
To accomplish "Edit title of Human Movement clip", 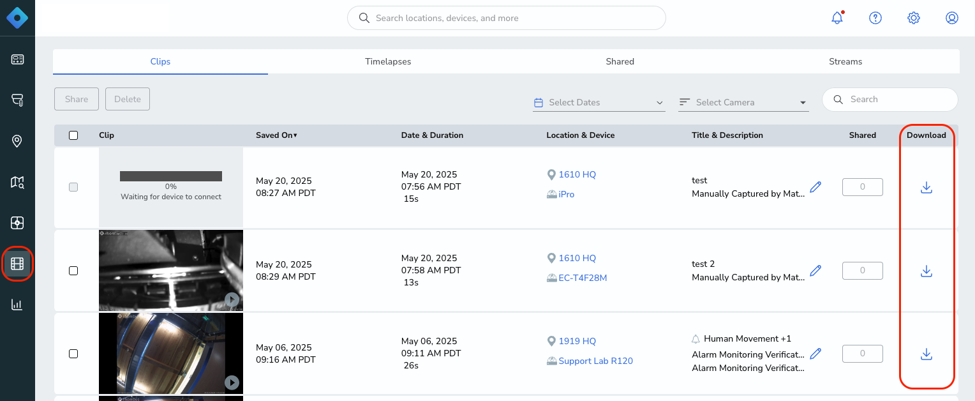I will [815, 354].
